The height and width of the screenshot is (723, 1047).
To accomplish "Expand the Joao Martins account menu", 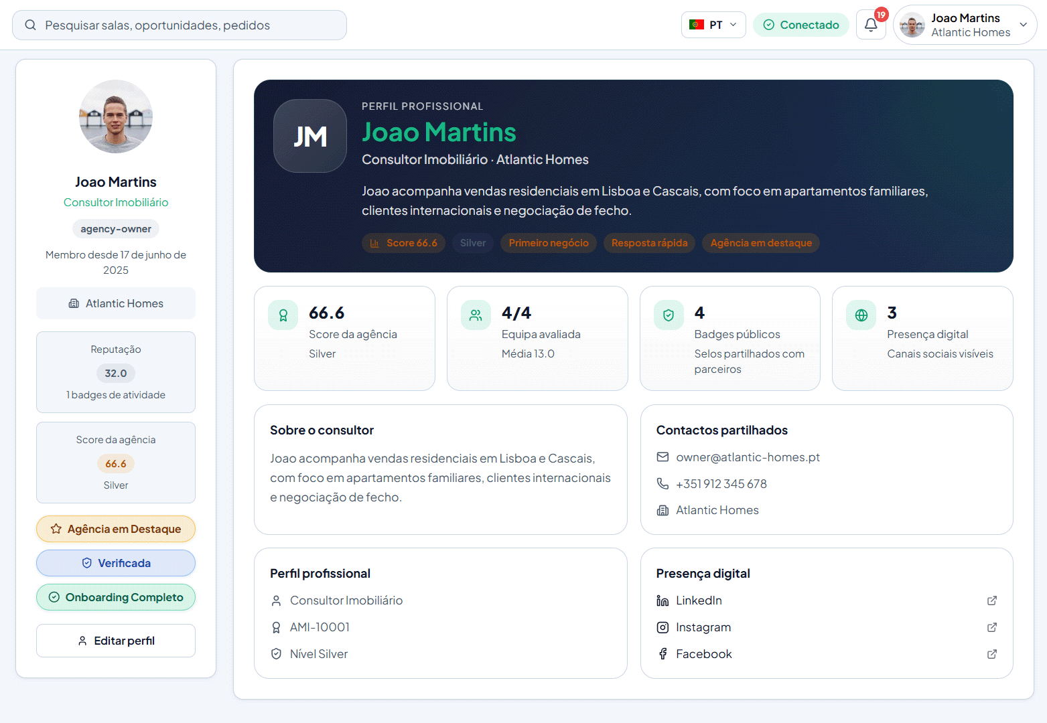I will 965,25.
